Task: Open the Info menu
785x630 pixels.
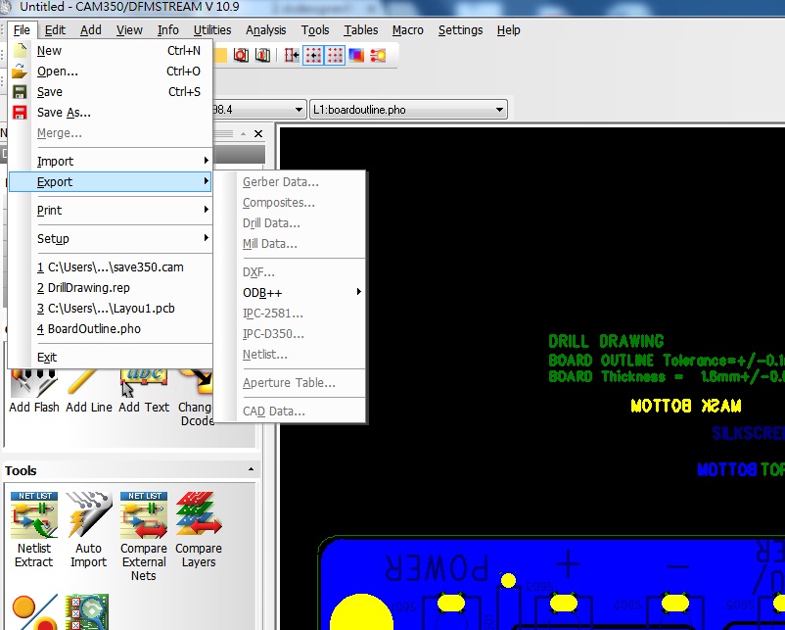Action: tap(168, 30)
